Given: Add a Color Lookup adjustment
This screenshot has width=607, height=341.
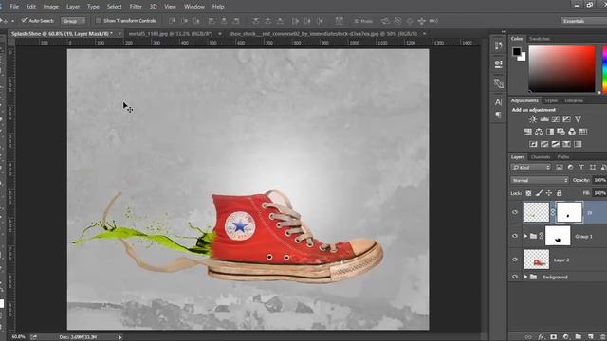Looking at the screenshot, I should click(583, 132).
